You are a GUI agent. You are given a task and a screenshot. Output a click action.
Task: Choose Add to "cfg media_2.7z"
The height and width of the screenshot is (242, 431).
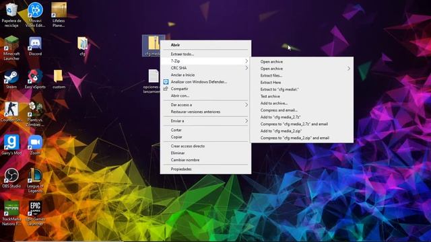tap(302, 117)
